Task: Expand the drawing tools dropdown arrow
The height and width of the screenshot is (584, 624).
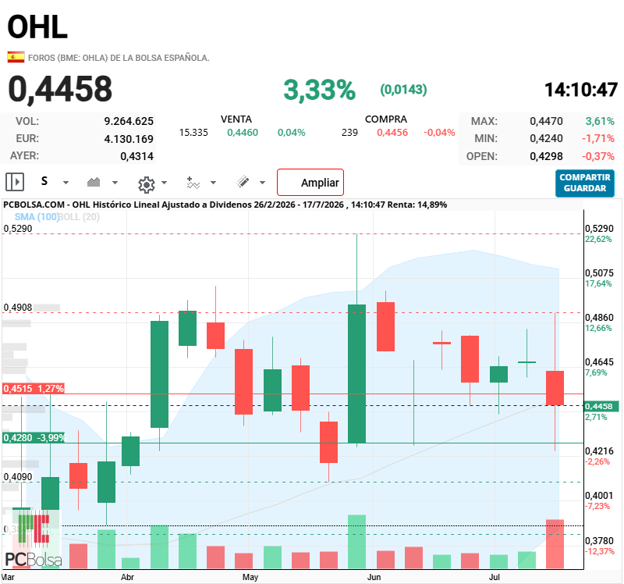Action: tap(262, 183)
